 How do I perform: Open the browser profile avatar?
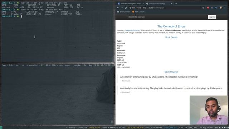221,8
